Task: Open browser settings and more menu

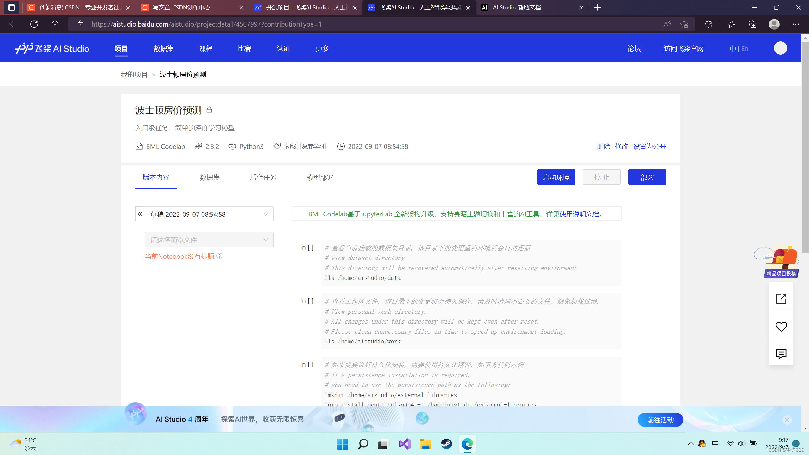Action: point(796,24)
